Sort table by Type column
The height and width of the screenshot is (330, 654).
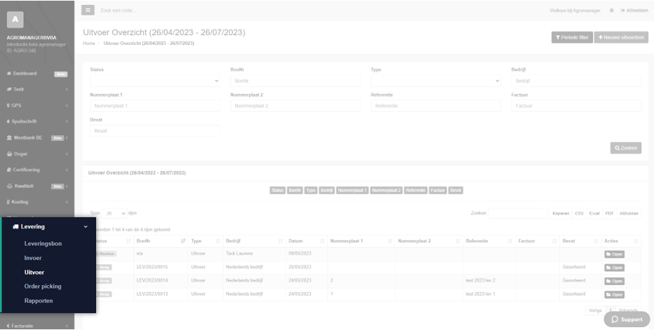(x=205, y=241)
